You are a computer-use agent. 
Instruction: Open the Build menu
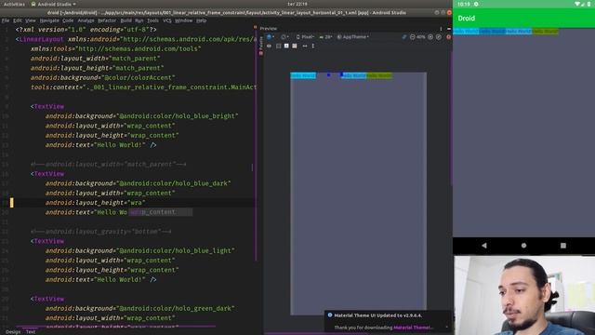click(126, 20)
